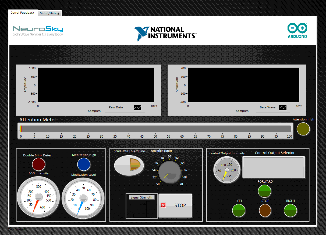Toggle the RIGHT green indicator
326x235 pixels.
tap(290, 210)
